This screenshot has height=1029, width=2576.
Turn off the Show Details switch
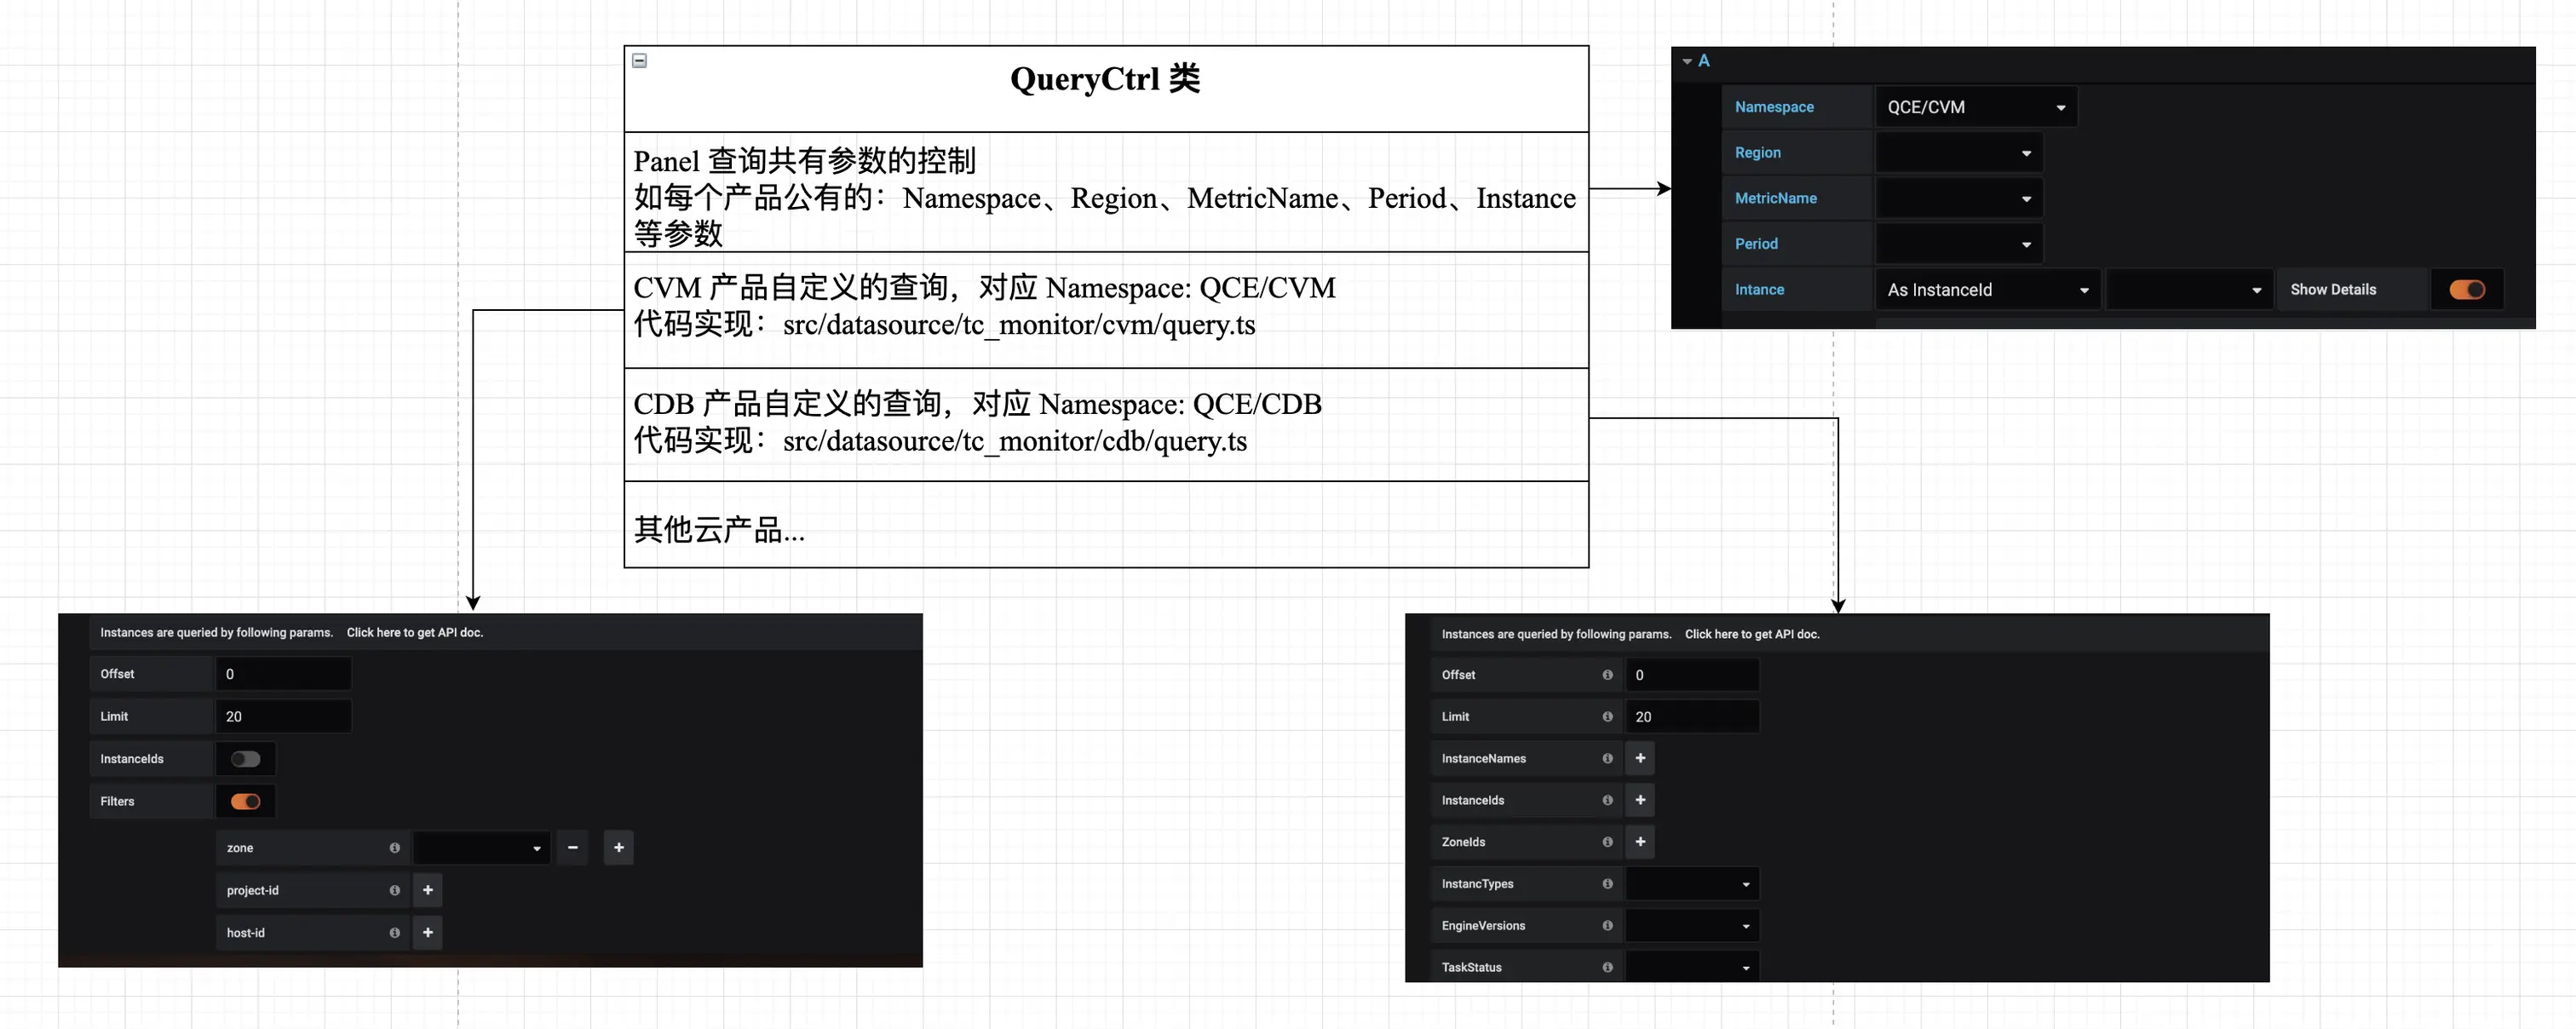click(x=2468, y=289)
